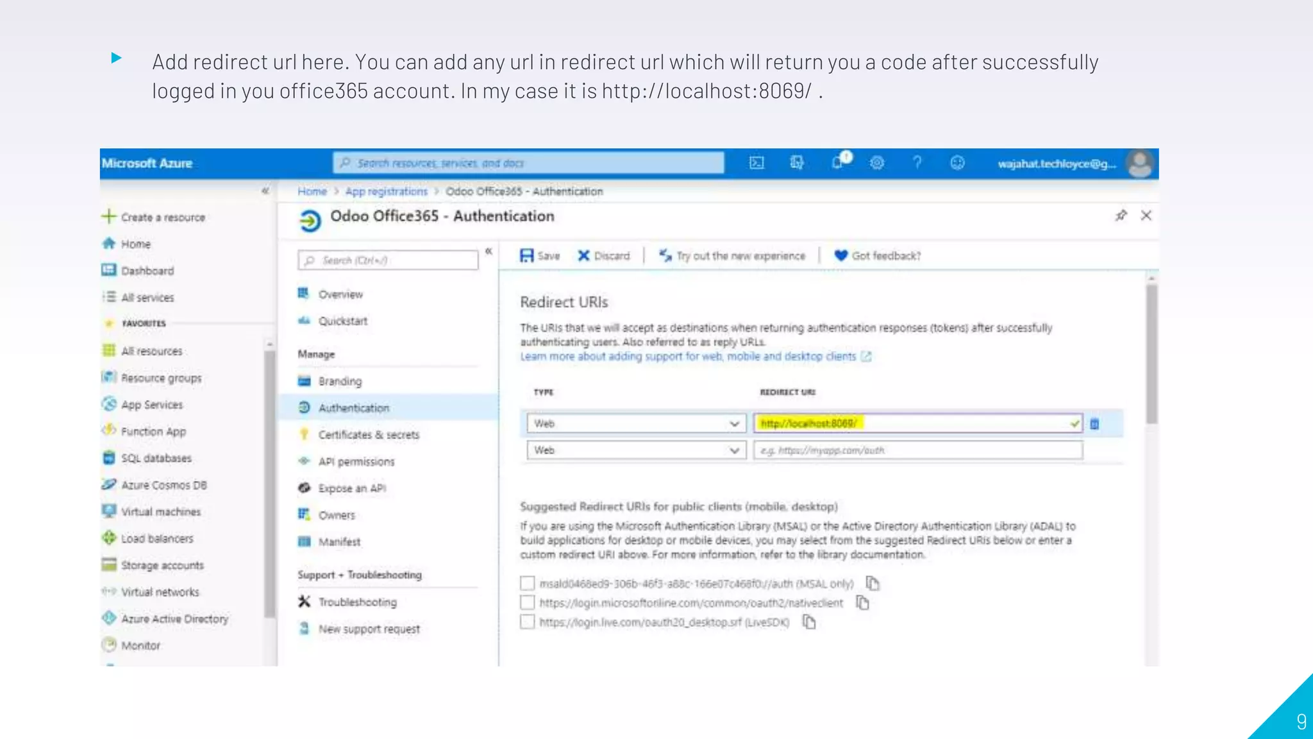
Task: Copy the msal auth redirect URI
Action: [873, 583]
